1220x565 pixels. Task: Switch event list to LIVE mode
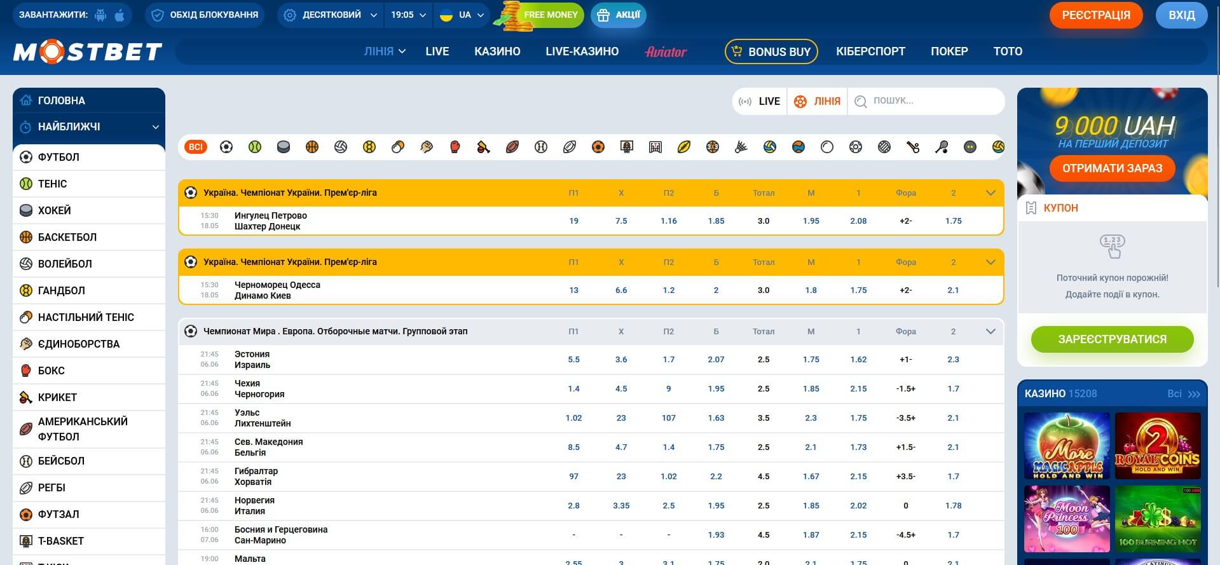760,101
